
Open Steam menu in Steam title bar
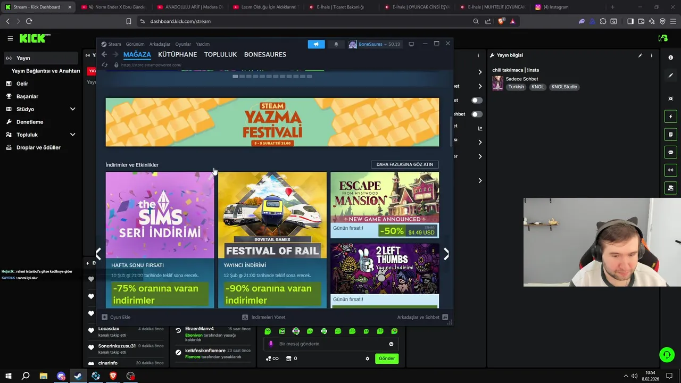point(111,44)
